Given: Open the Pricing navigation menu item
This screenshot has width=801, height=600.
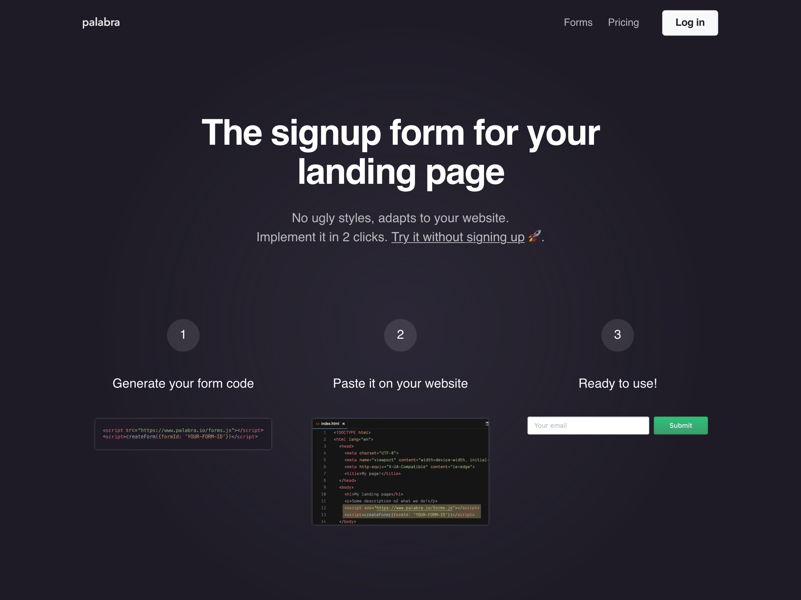Looking at the screenshot, I should pyautogui.click(x=623, y=23).
